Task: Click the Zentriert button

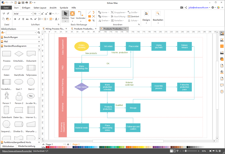Action: click(x=133, y=16)
